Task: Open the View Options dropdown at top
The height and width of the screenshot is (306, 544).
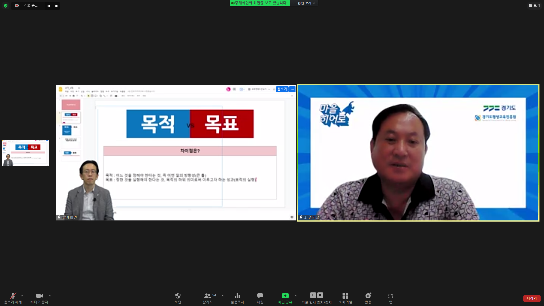Action: click(306, 3)
